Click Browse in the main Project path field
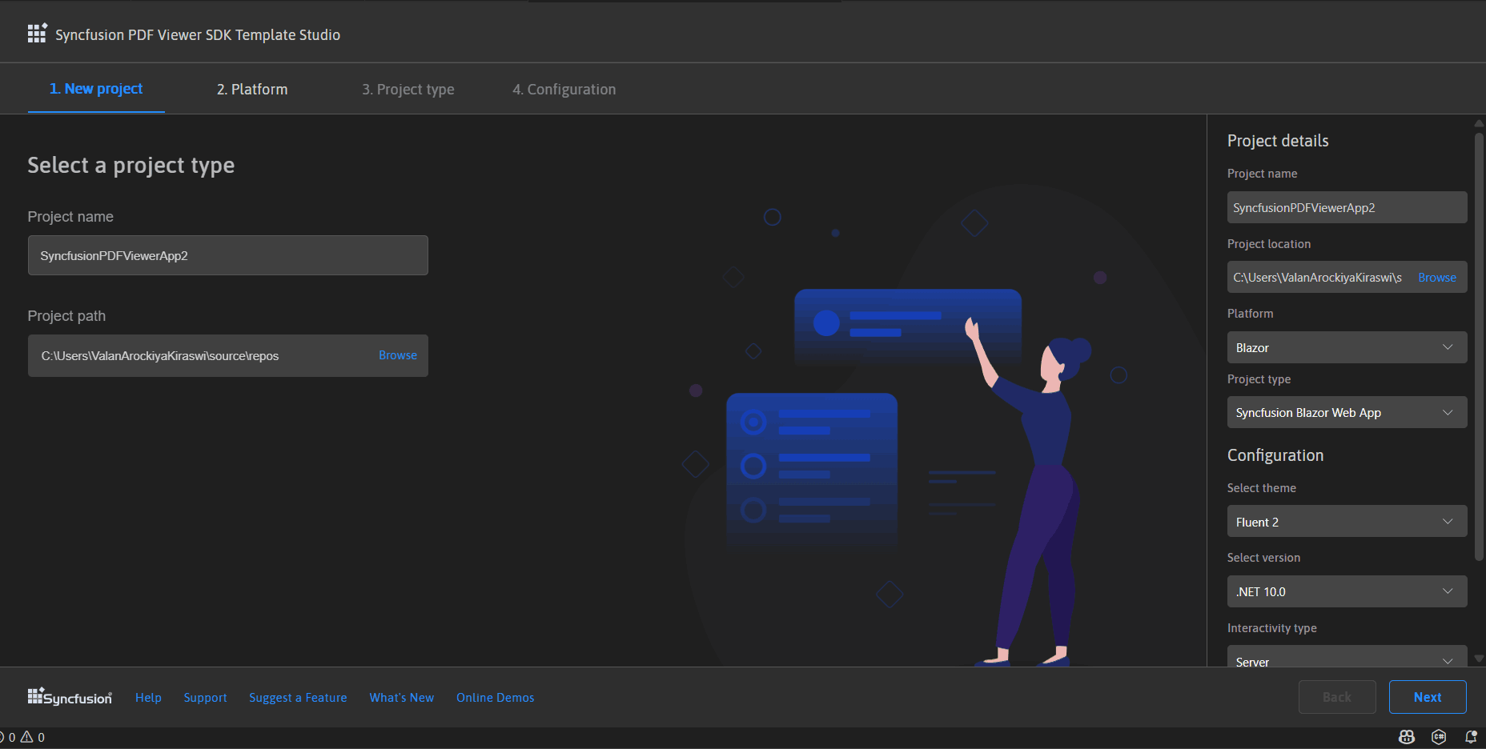Image resolution: width=1486 pixels, height=749 pixels. [x=397, y=355]
